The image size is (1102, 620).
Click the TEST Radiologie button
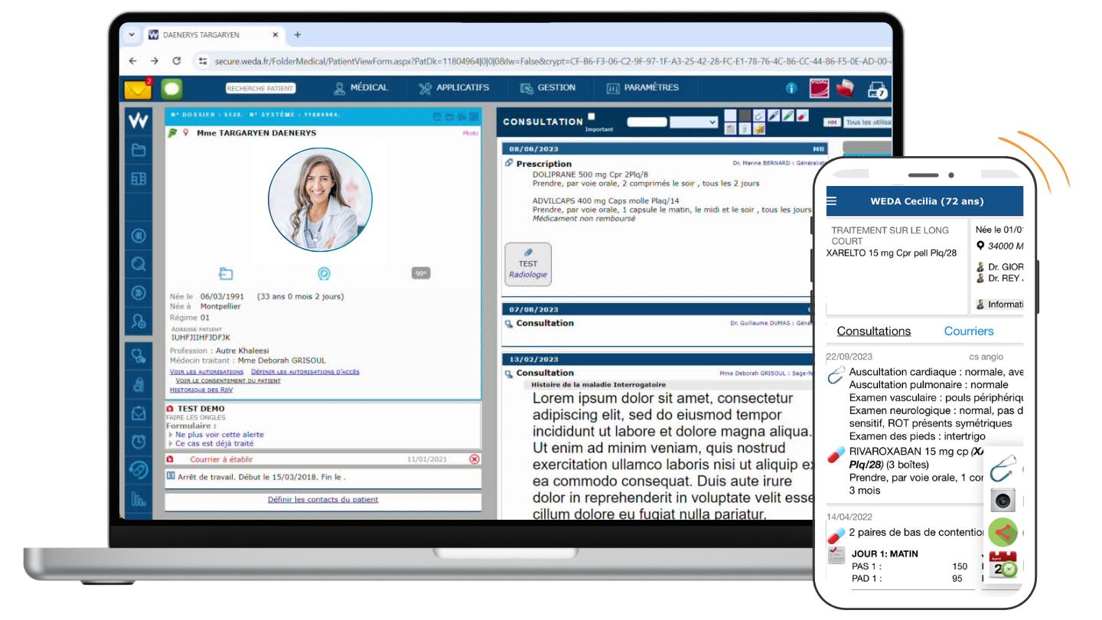528,264
